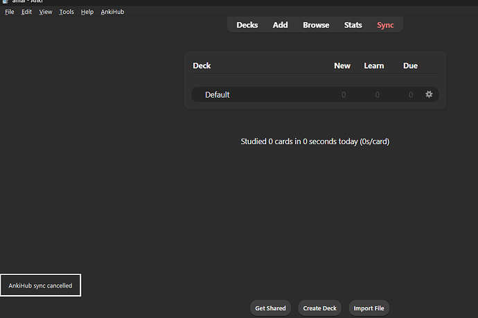Open the View menu
This screenshot has width=478, height=318.
[x=46, y=12]
